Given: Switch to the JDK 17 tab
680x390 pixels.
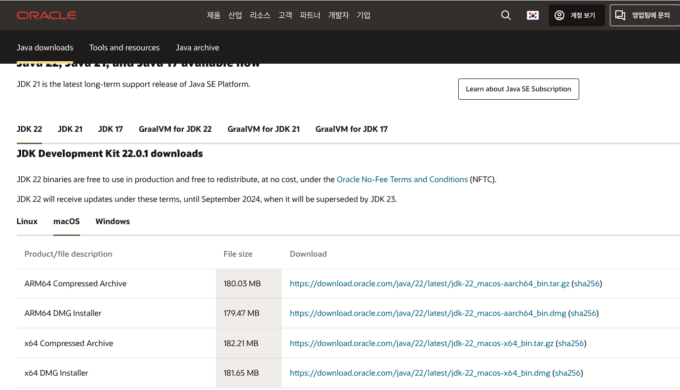Looking at the screenshot, I should [111, 129].
